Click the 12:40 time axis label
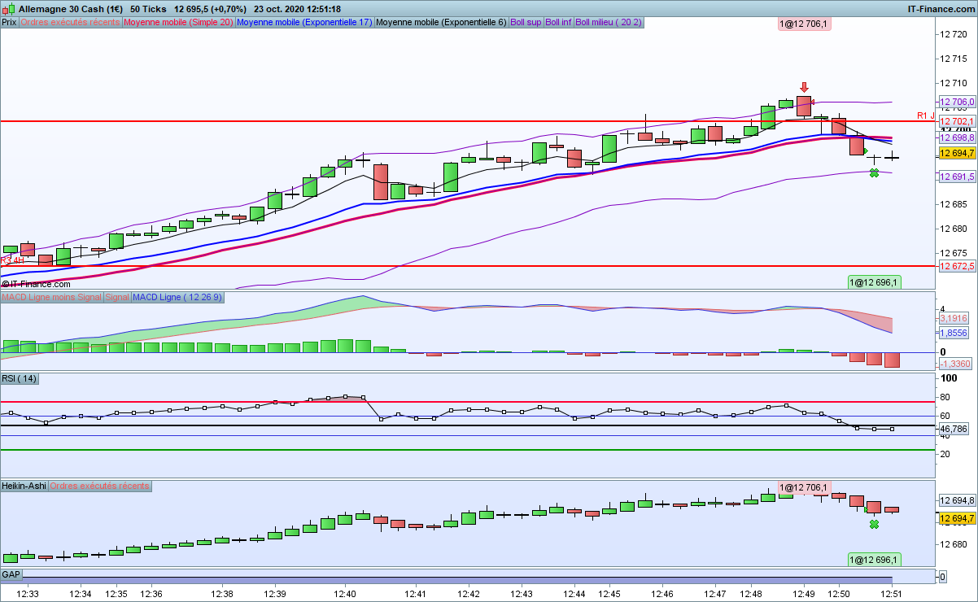Image resolution: width=978 pixels, height=602 pixels. click(344, 594)
